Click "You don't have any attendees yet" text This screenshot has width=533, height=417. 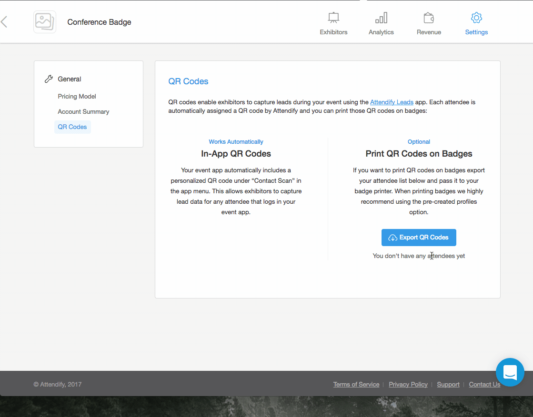[x=419, y=256]
